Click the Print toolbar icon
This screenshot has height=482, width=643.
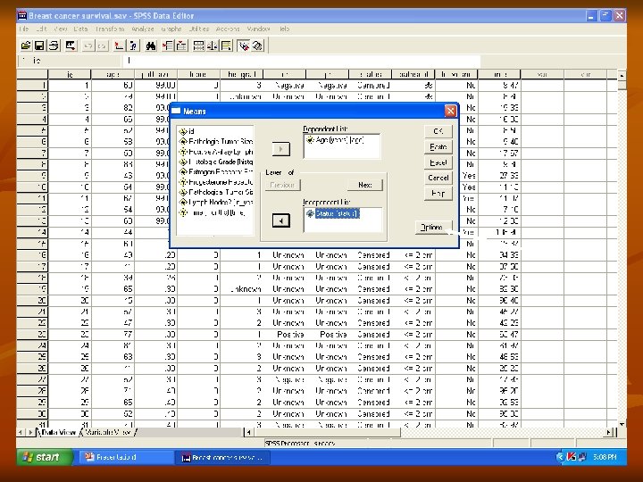tap(54, 46)
